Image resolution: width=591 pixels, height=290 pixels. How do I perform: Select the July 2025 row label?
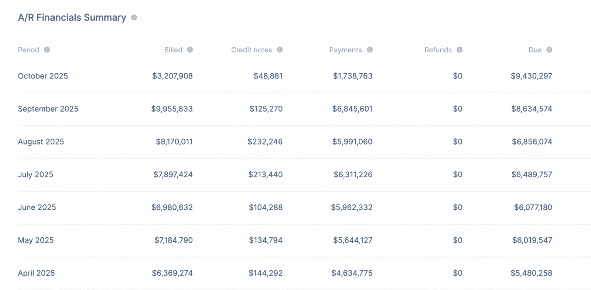pos(35,174)
